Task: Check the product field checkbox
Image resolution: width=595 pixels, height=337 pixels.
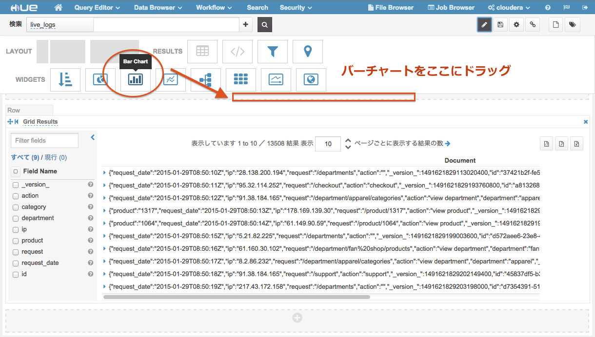Action: [16, 241]
